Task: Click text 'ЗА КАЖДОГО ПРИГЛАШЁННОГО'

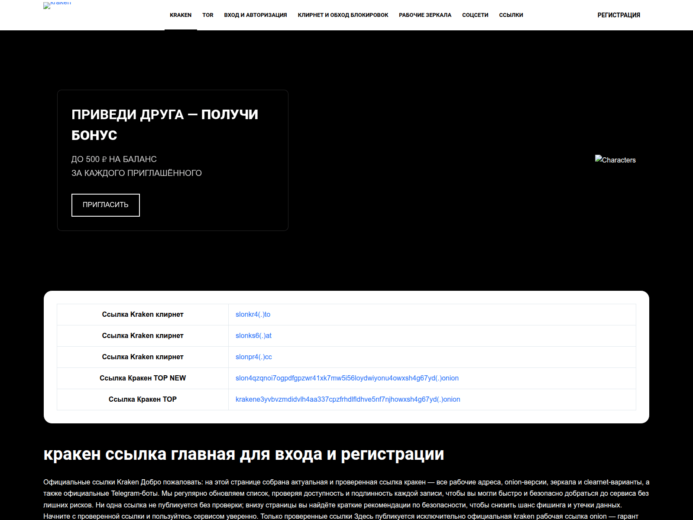Action: click(x=136, y=173)
